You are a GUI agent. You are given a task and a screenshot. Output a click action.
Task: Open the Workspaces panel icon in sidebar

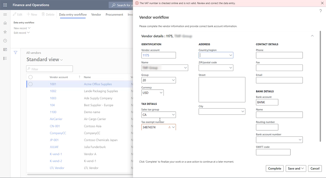5,49
